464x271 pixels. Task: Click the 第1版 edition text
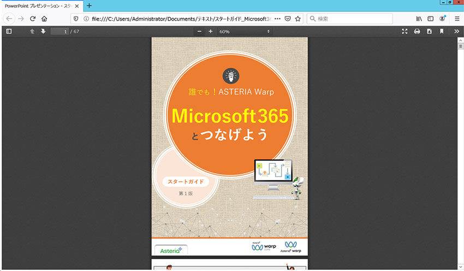coord(186,193)
